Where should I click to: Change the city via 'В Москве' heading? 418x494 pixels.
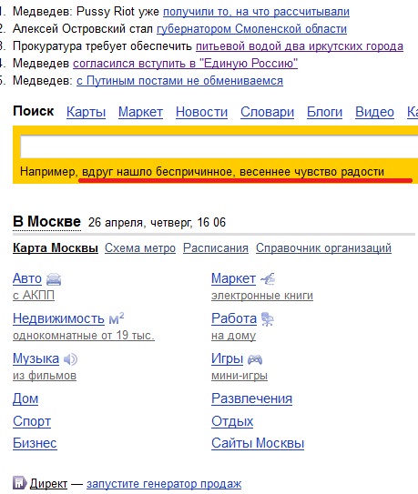tap(46, 222)
